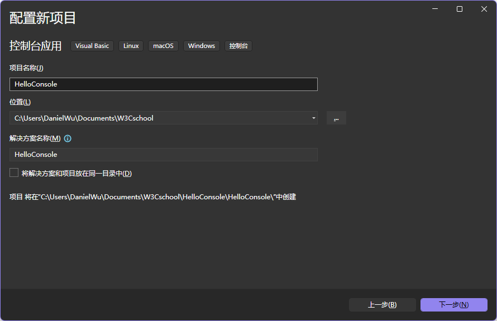Click the 项目名称(J) label
The image size is (497, 321).
point(26,68)
